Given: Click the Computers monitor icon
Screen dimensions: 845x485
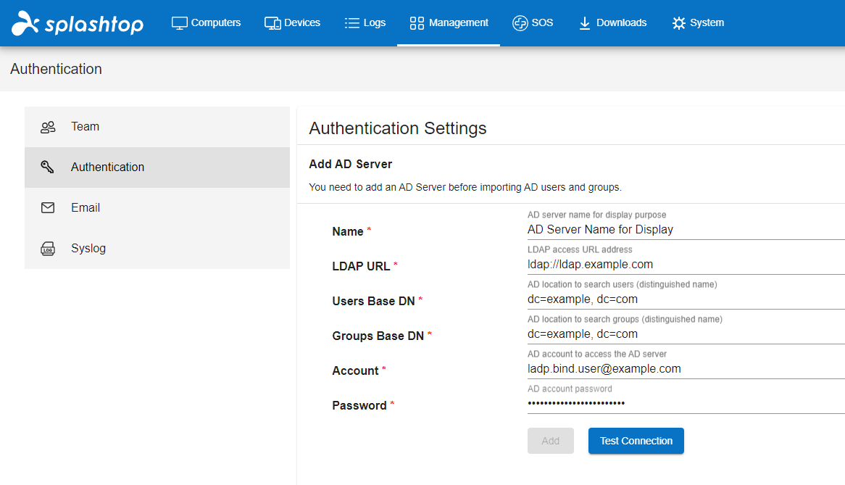Looking at the screenshot, I should click(x=180, y=23).
